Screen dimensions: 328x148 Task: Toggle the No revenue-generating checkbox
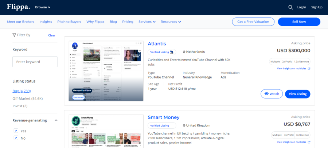click(x=16, y=138)
